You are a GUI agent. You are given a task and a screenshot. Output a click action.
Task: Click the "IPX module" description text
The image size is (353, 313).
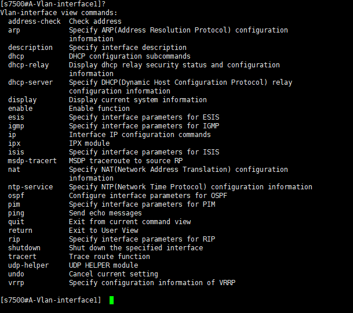[x=89, y=143]
